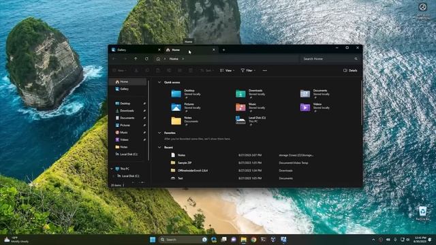Go up one folder level

point(136,59)
